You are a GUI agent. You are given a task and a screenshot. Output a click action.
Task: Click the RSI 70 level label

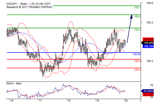coord(151,85)
